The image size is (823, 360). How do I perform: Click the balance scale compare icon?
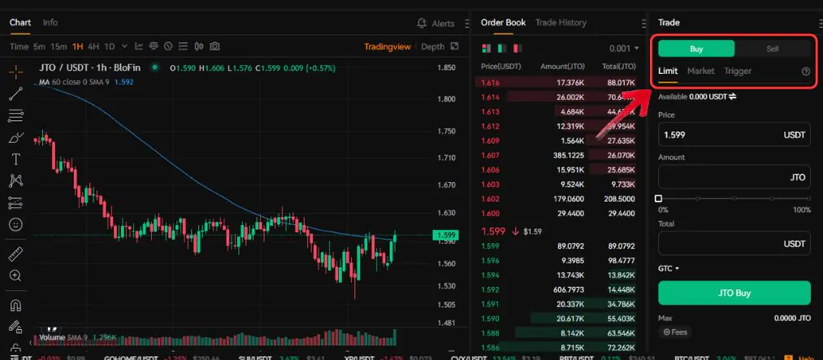coord(154,46)
